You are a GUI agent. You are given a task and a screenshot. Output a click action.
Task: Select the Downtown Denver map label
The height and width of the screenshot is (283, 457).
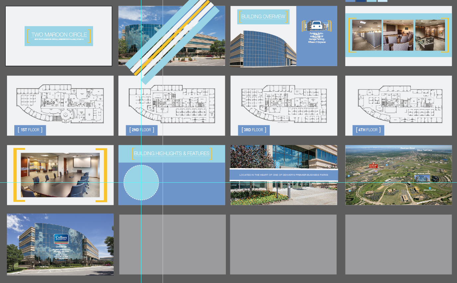(x=407, y=148)
